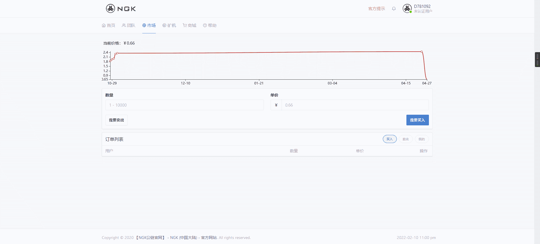
Task: Click the 数量 quantity input field
Action: pyautogui.click(x=184, y=105)
